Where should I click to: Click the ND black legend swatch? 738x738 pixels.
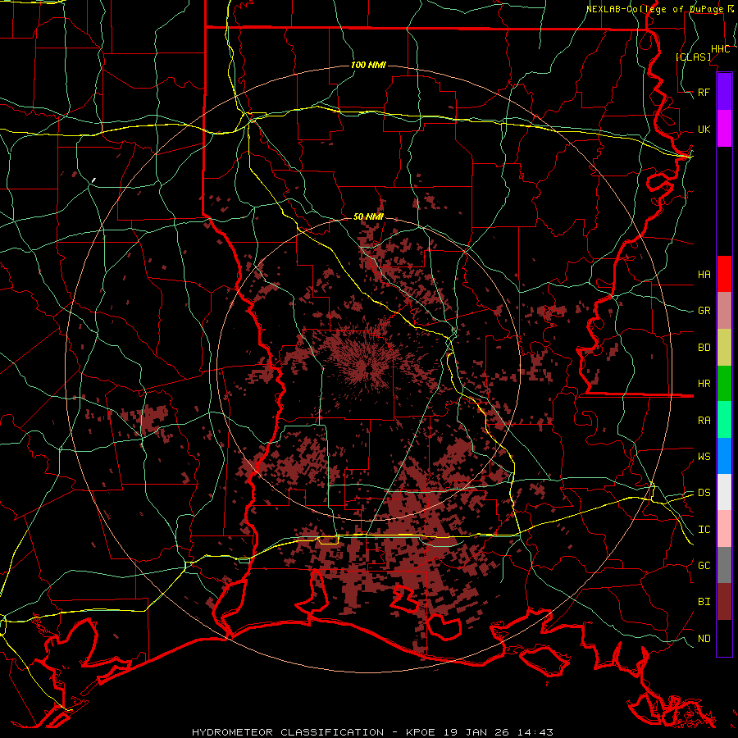(724, 638)
